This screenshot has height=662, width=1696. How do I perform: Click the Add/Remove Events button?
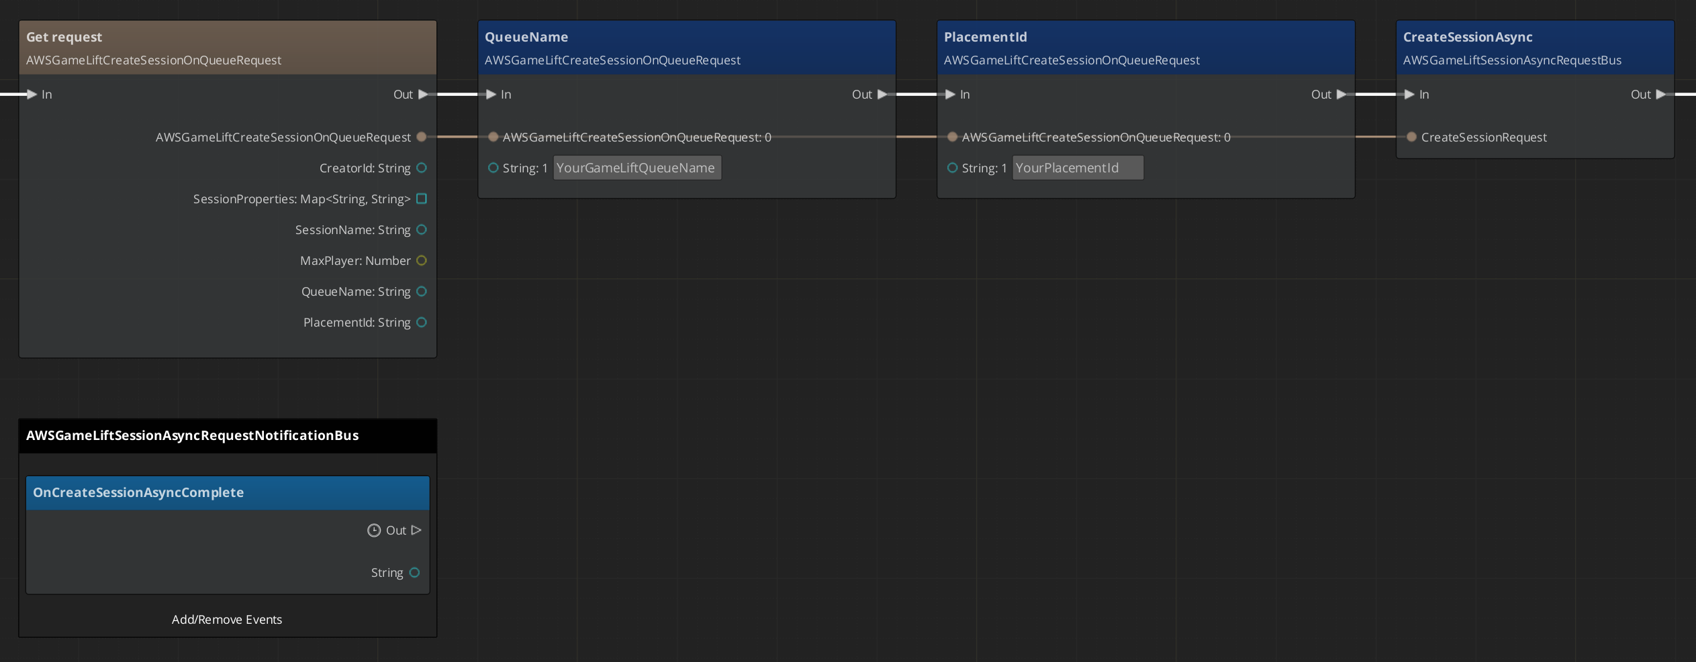click(227, 619)
